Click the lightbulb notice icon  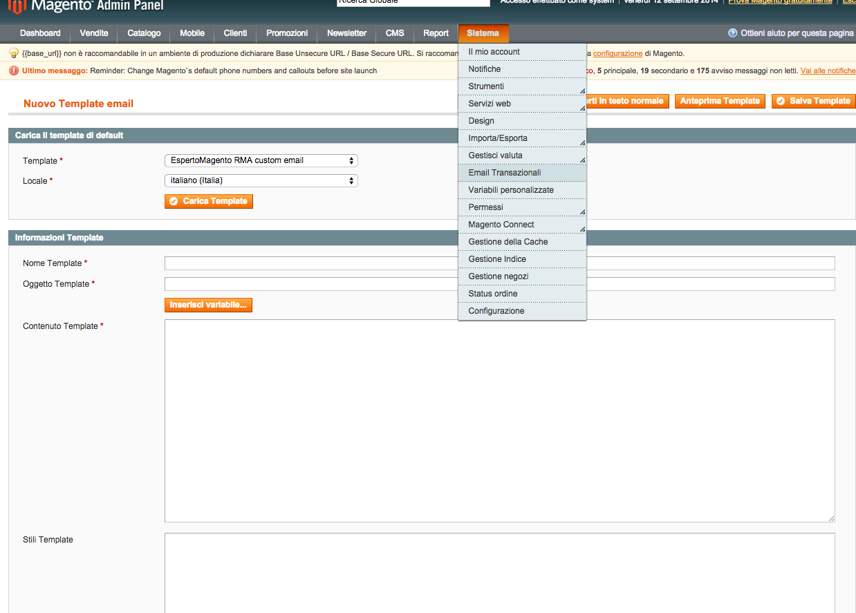pos(14,53)
